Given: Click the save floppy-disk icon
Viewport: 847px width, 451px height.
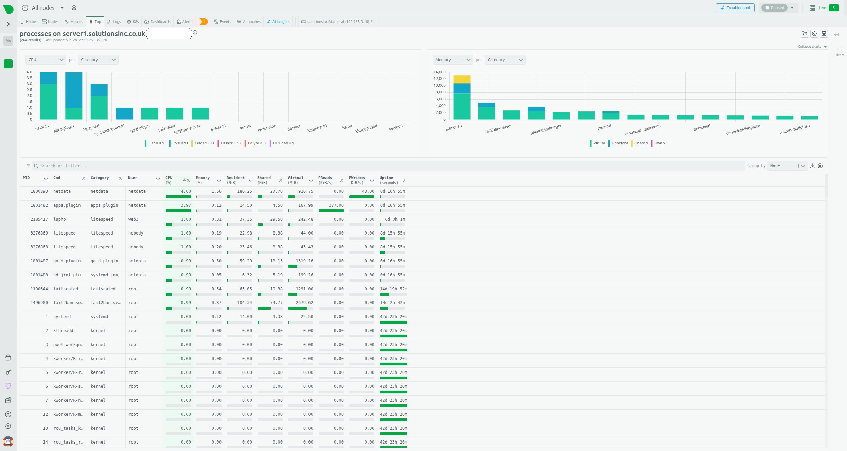Looking at the screenshot, I should click(x=824, y=34).
